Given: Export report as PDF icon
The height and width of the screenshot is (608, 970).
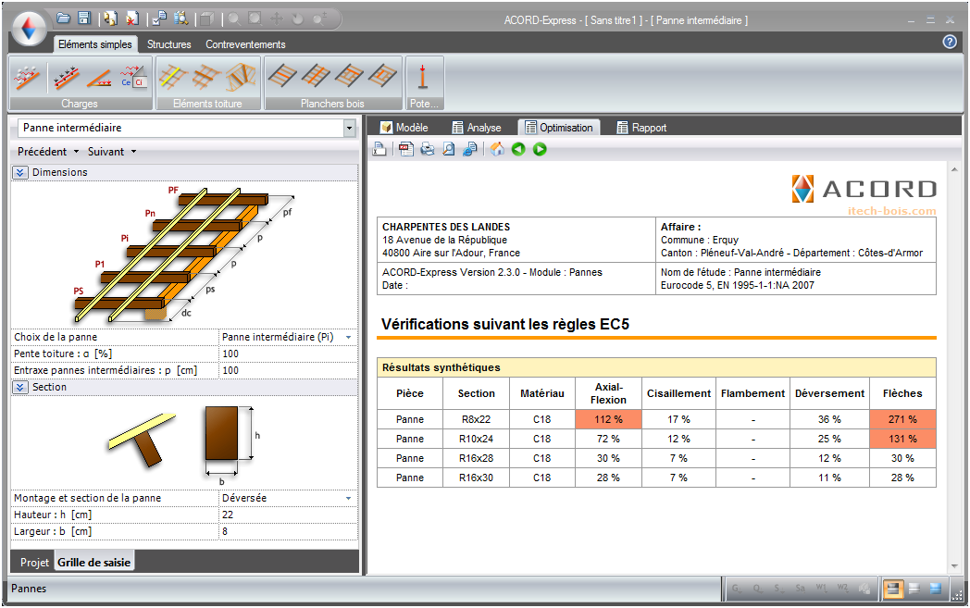Looking at the screenshot, I should tap(406, 149).
